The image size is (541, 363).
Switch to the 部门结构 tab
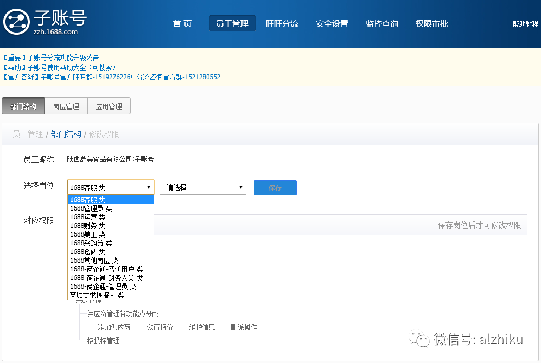23,106
